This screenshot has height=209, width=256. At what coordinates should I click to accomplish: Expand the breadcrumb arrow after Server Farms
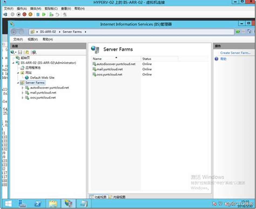click(85, 32)
